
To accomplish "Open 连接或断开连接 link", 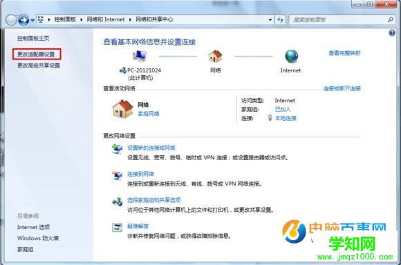I will pyautogui.click(x=342, y=88).
